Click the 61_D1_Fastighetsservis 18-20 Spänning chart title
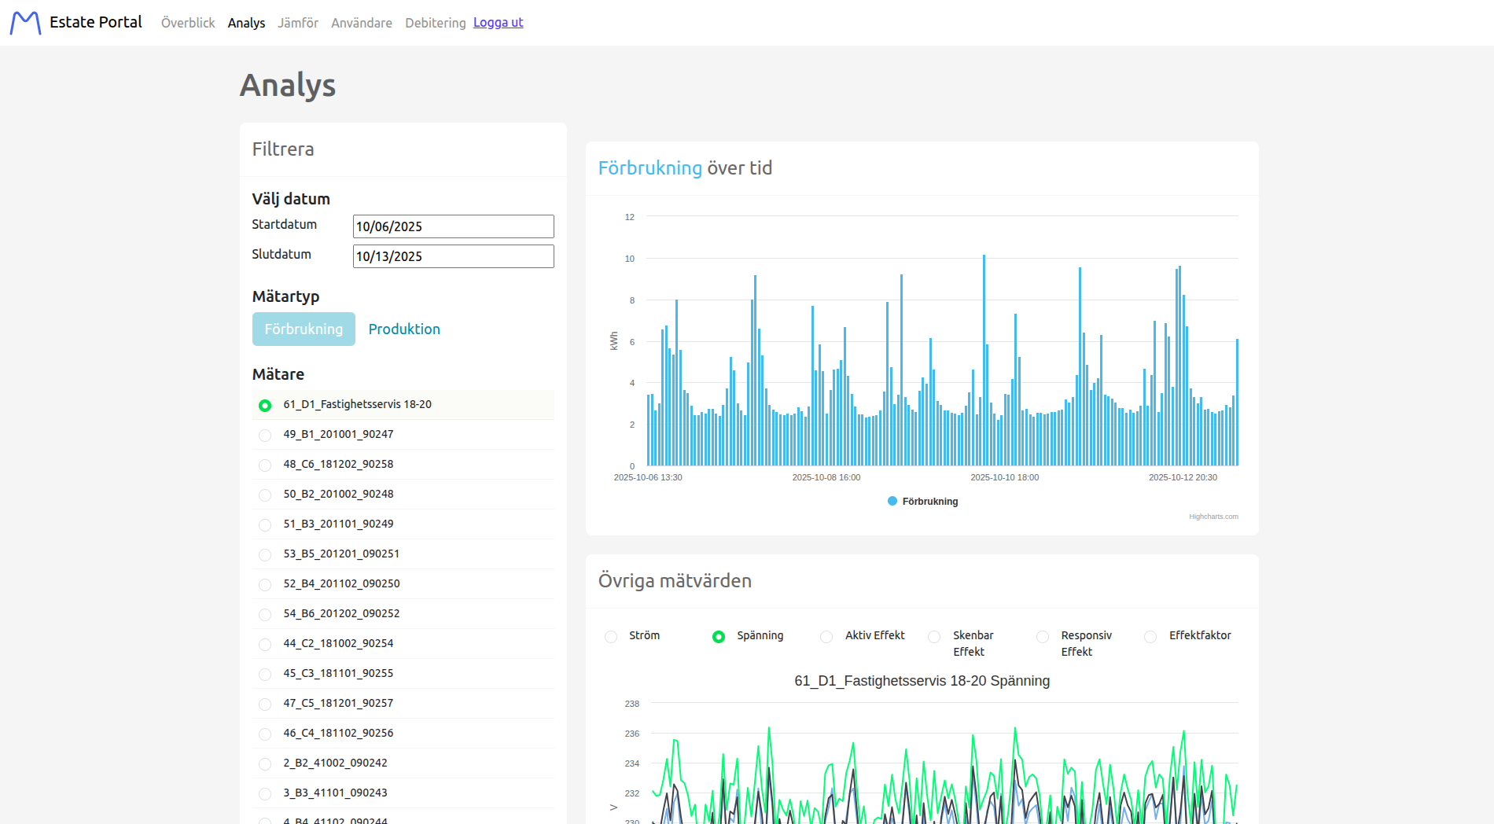Image resolution: width=1494 pixels, height=824 pixels. (922, 681)
